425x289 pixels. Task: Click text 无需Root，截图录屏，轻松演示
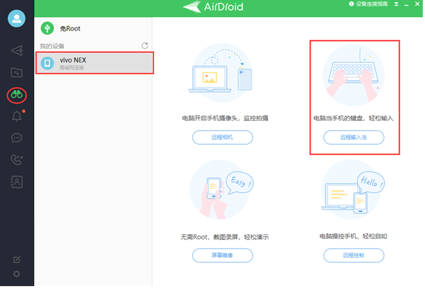click(x=225, y=237)
